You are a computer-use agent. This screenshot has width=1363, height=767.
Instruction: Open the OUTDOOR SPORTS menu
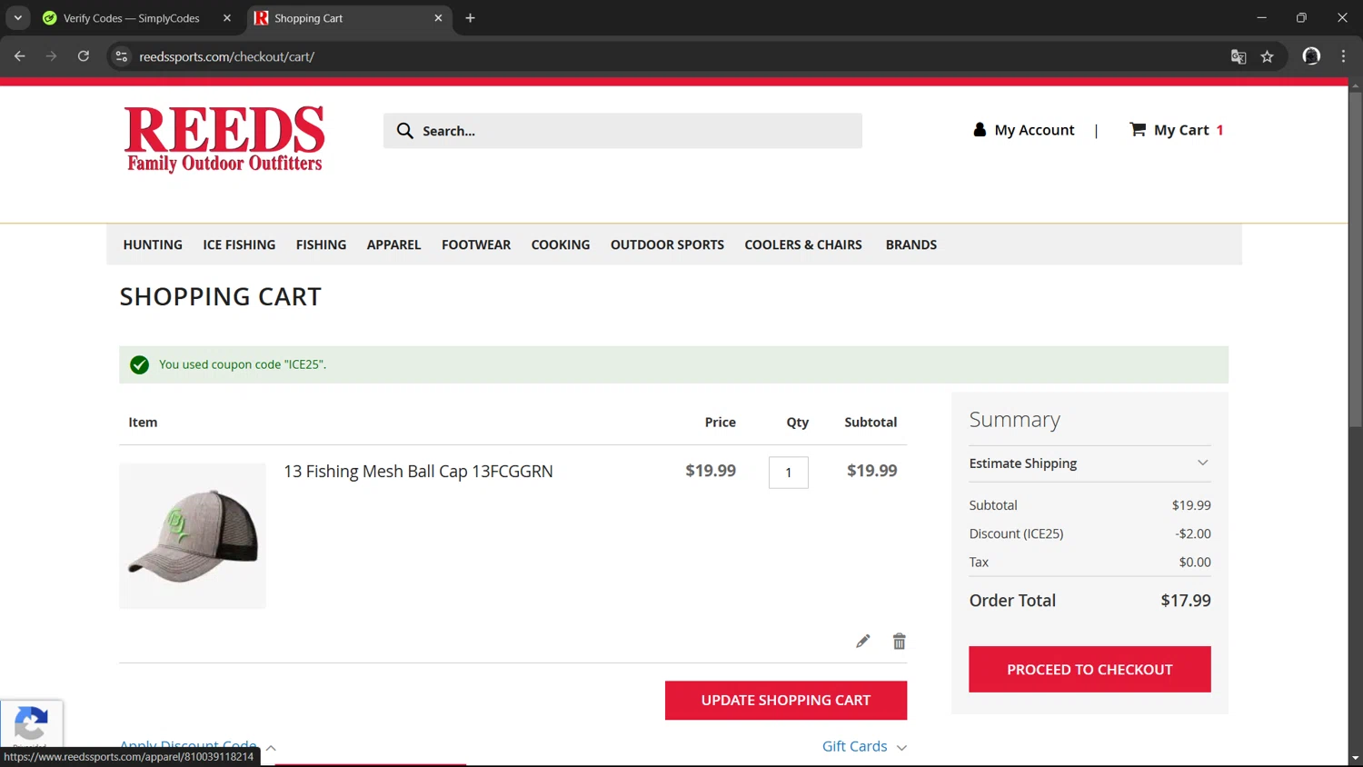pos(667,244)
